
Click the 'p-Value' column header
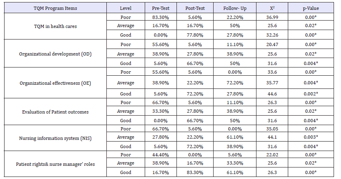click(308, 8)
